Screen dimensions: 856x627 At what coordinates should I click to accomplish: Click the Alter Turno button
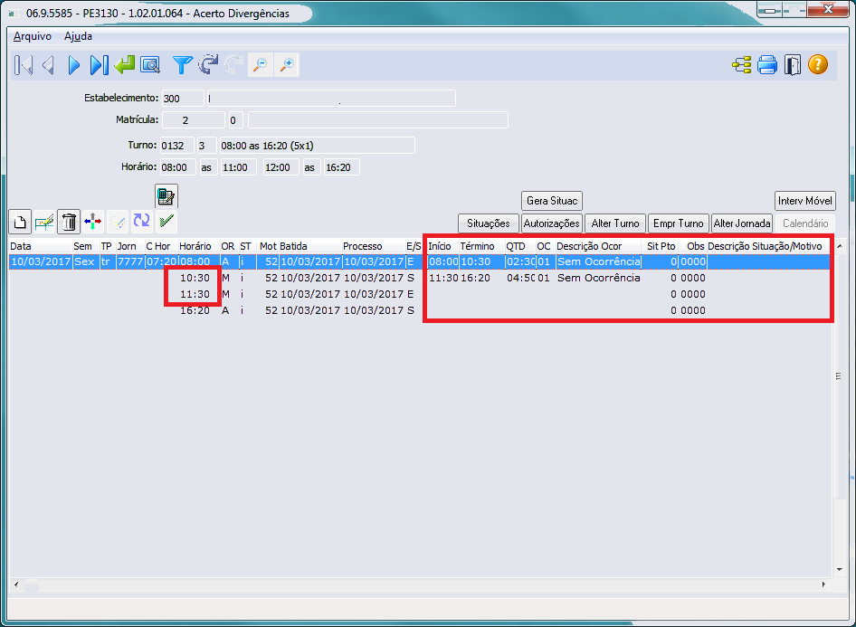pos(614,223)
